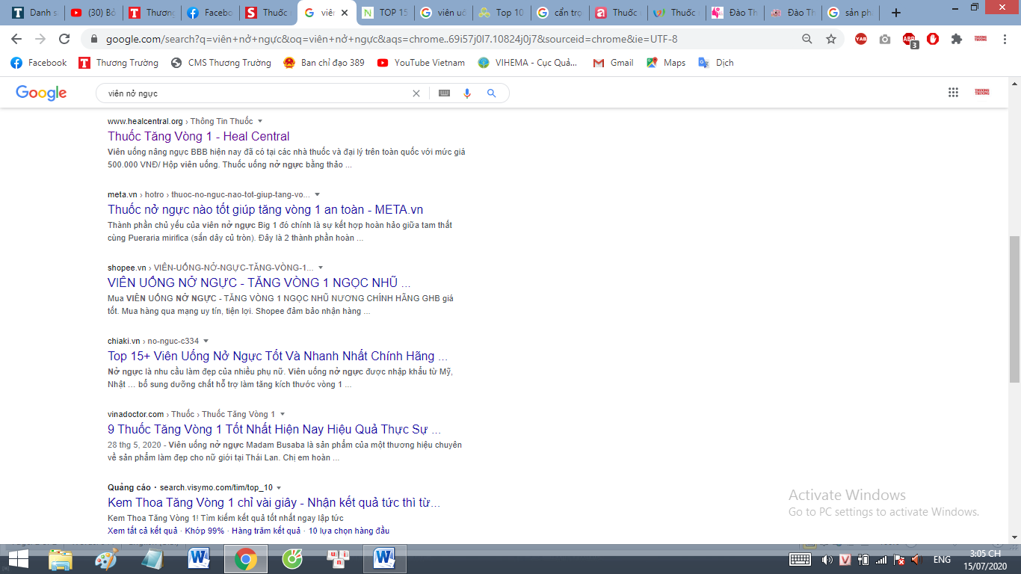This screenshot has height=574, width=1021.
Task: Open the META.vn search result link
Action: pyautogui.click(x=265, y=210)
